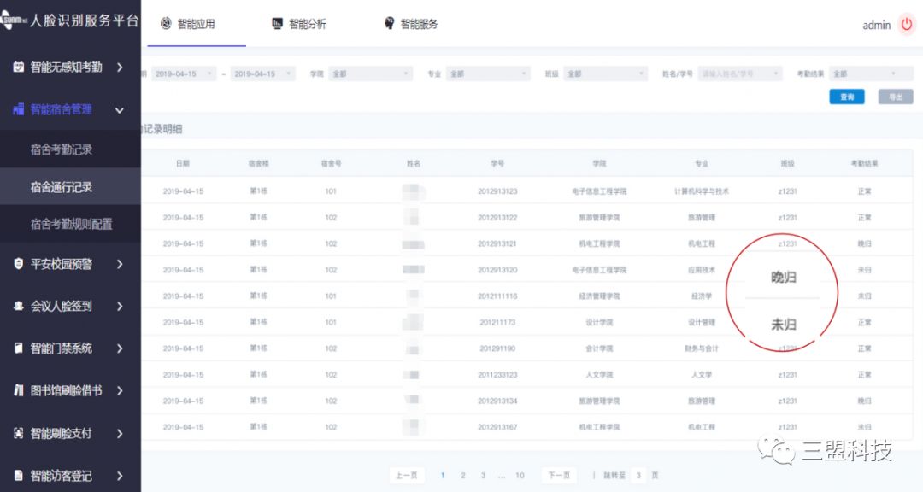Viewport: 923px width, 492px height.
Task: Click the 姓名/学号 search input field
Action: coord(739,74)
